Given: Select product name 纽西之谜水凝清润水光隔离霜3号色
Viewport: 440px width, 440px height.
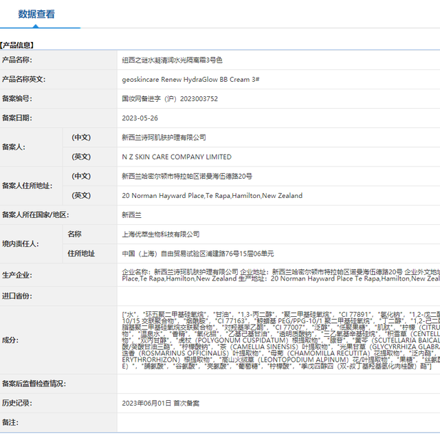Looking at the screenshot, I should tap(172, 60).
